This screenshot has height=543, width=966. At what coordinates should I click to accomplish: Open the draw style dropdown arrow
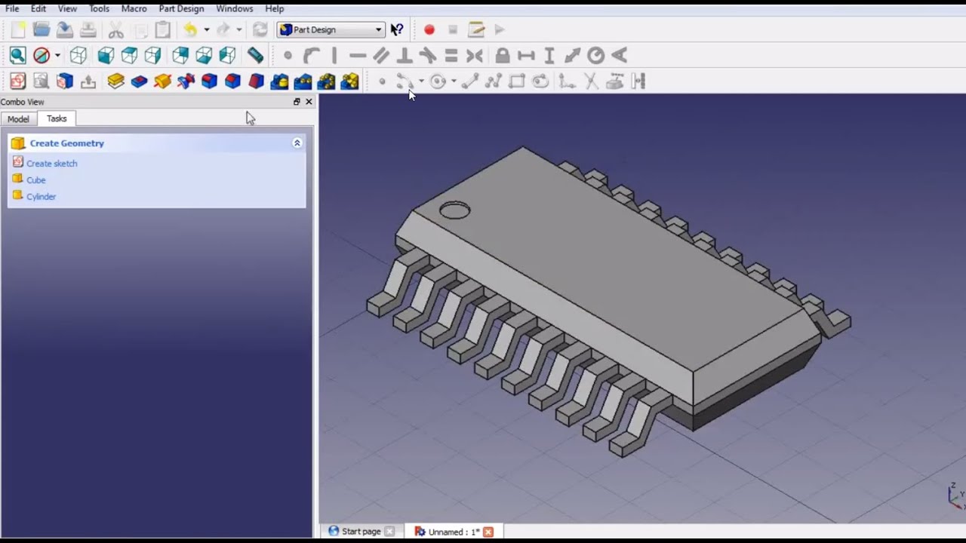(57, 55)
